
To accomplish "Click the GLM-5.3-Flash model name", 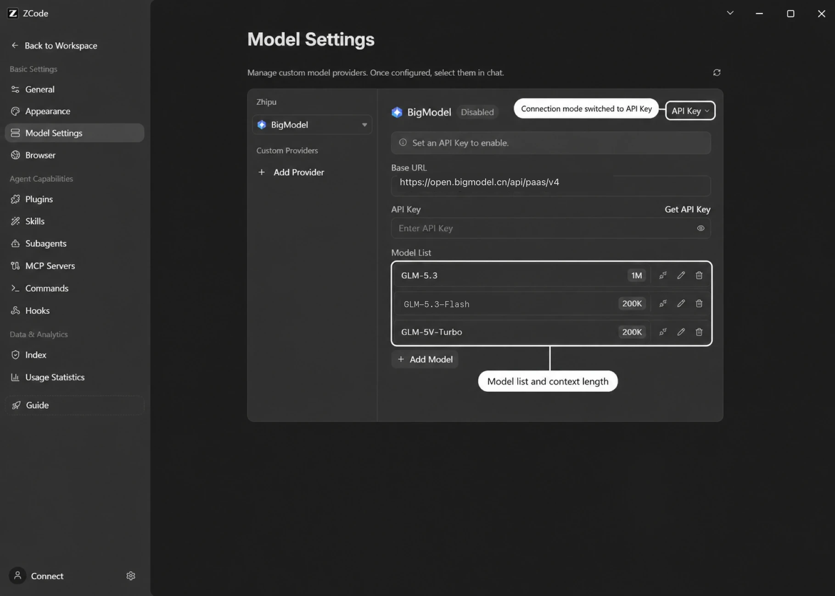I will click(436, 304).
